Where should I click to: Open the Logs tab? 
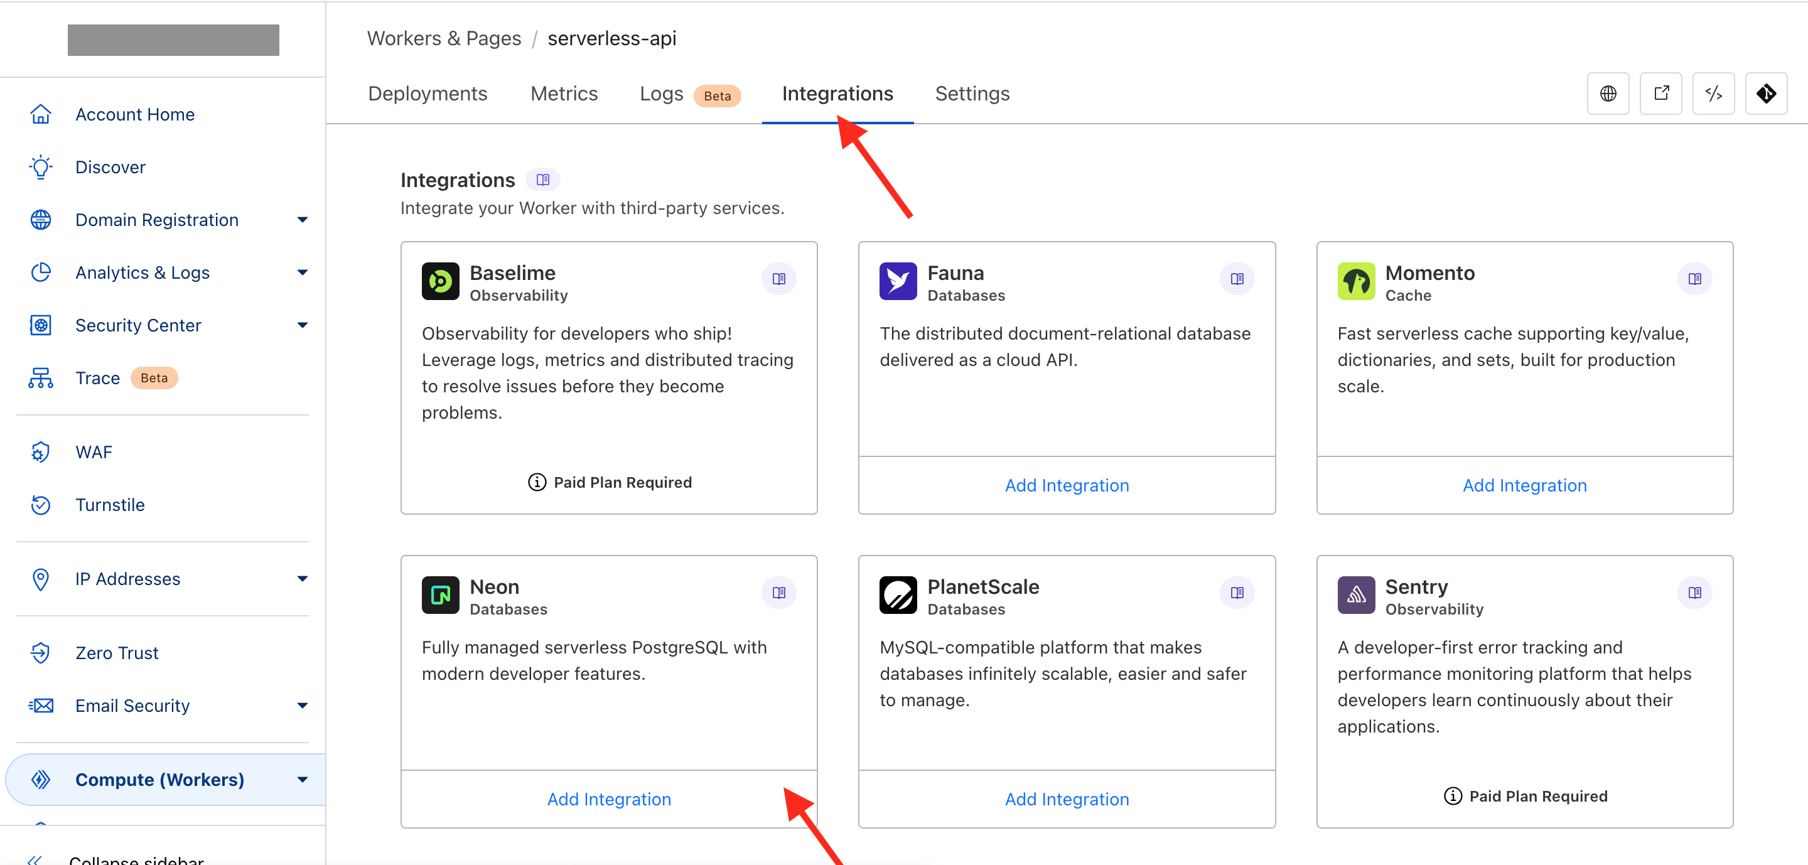[x=661, y=94]
